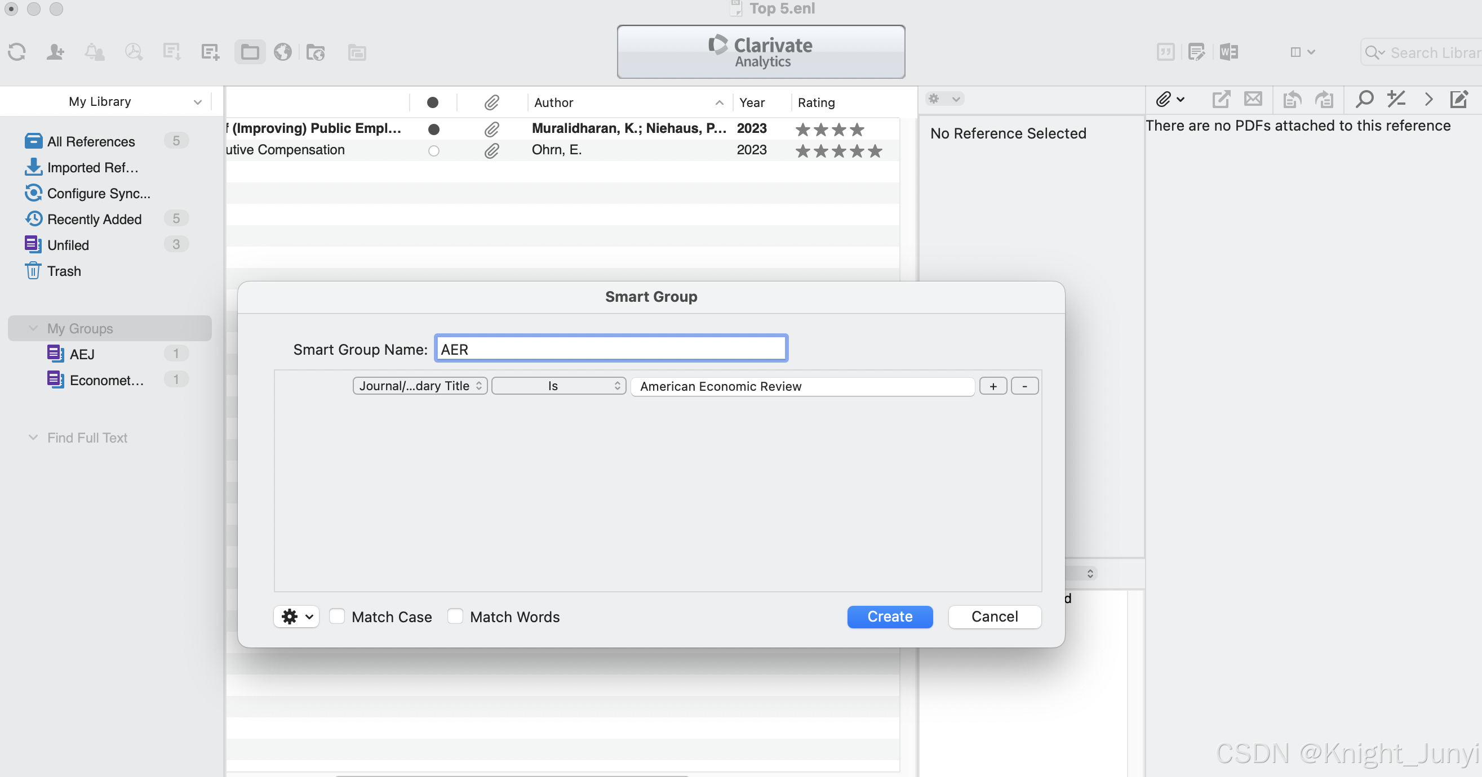Open the 'Is' comparison operator dropdown
Viewport: 1482px width, 777px height.
(558, 386)
